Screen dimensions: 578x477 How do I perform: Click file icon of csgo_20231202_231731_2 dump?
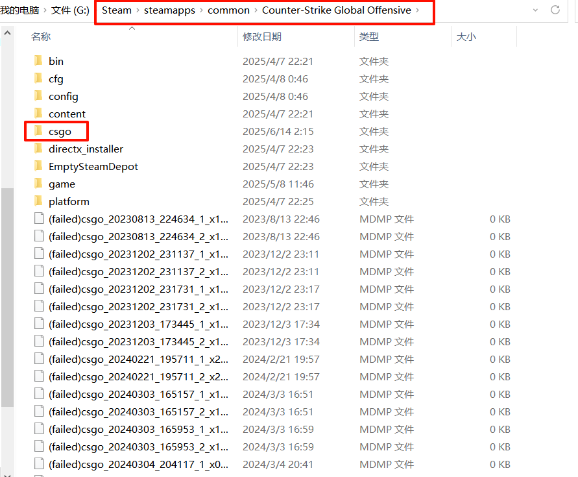click(39, 306)
